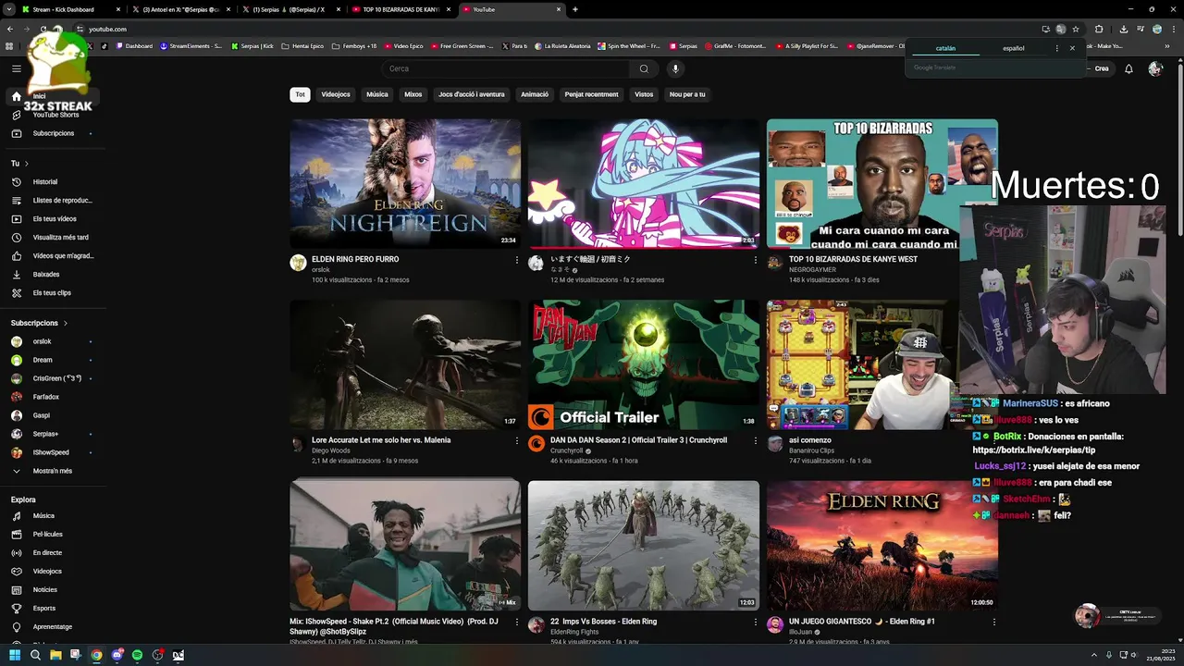Bookmark this page with the star icon
The width and height of the screenshot is (1184, 666).
pos(1076,29)
